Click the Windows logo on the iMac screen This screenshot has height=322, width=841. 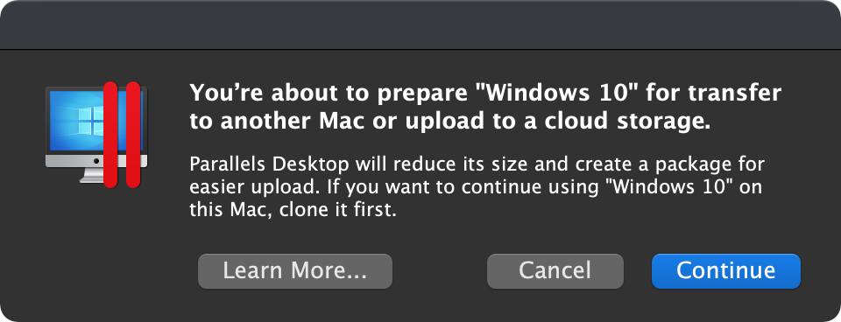[92, 121]
